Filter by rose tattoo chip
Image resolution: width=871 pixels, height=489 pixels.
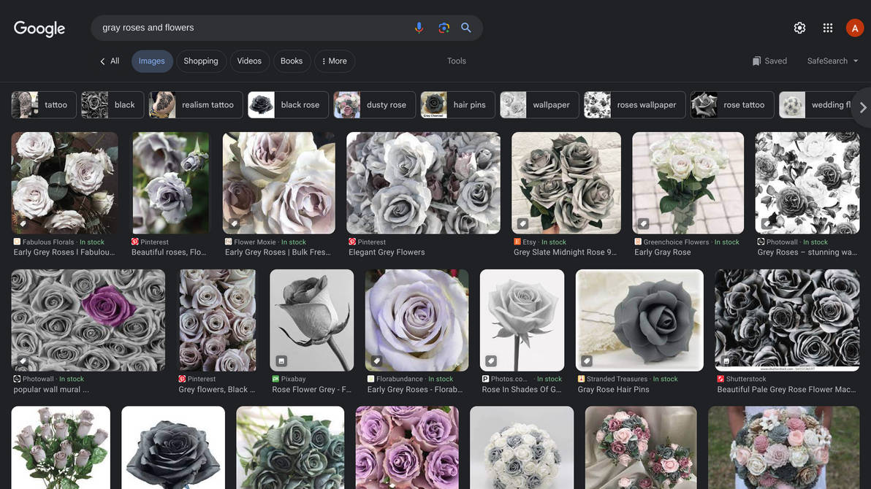732,105
